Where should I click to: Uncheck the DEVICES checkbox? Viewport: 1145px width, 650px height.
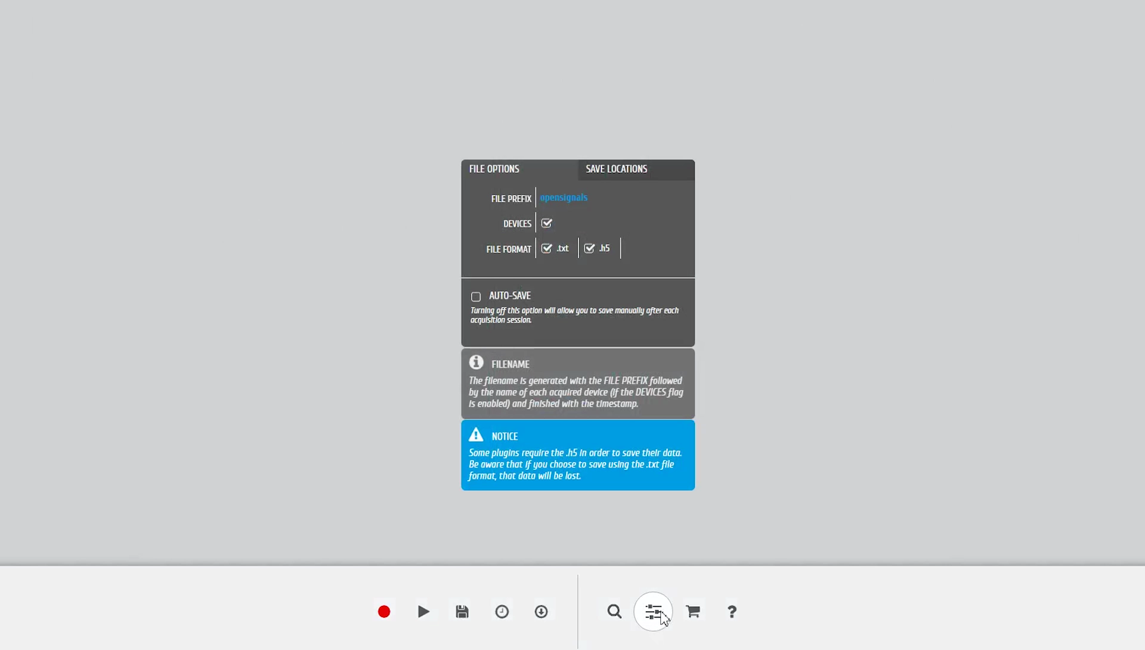pos(547,222)
